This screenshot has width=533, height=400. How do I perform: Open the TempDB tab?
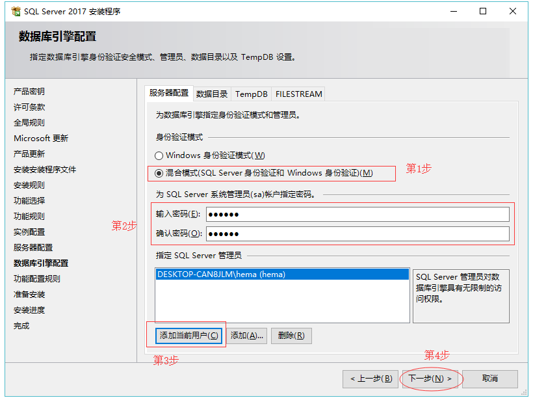(251, 94)
